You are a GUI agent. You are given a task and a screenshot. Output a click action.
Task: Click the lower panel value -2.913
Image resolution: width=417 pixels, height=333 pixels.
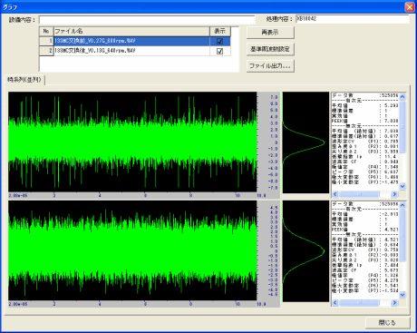coord(390,214)
